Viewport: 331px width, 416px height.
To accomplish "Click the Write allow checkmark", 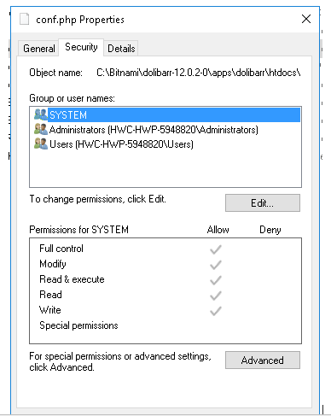I will (216, 311).
